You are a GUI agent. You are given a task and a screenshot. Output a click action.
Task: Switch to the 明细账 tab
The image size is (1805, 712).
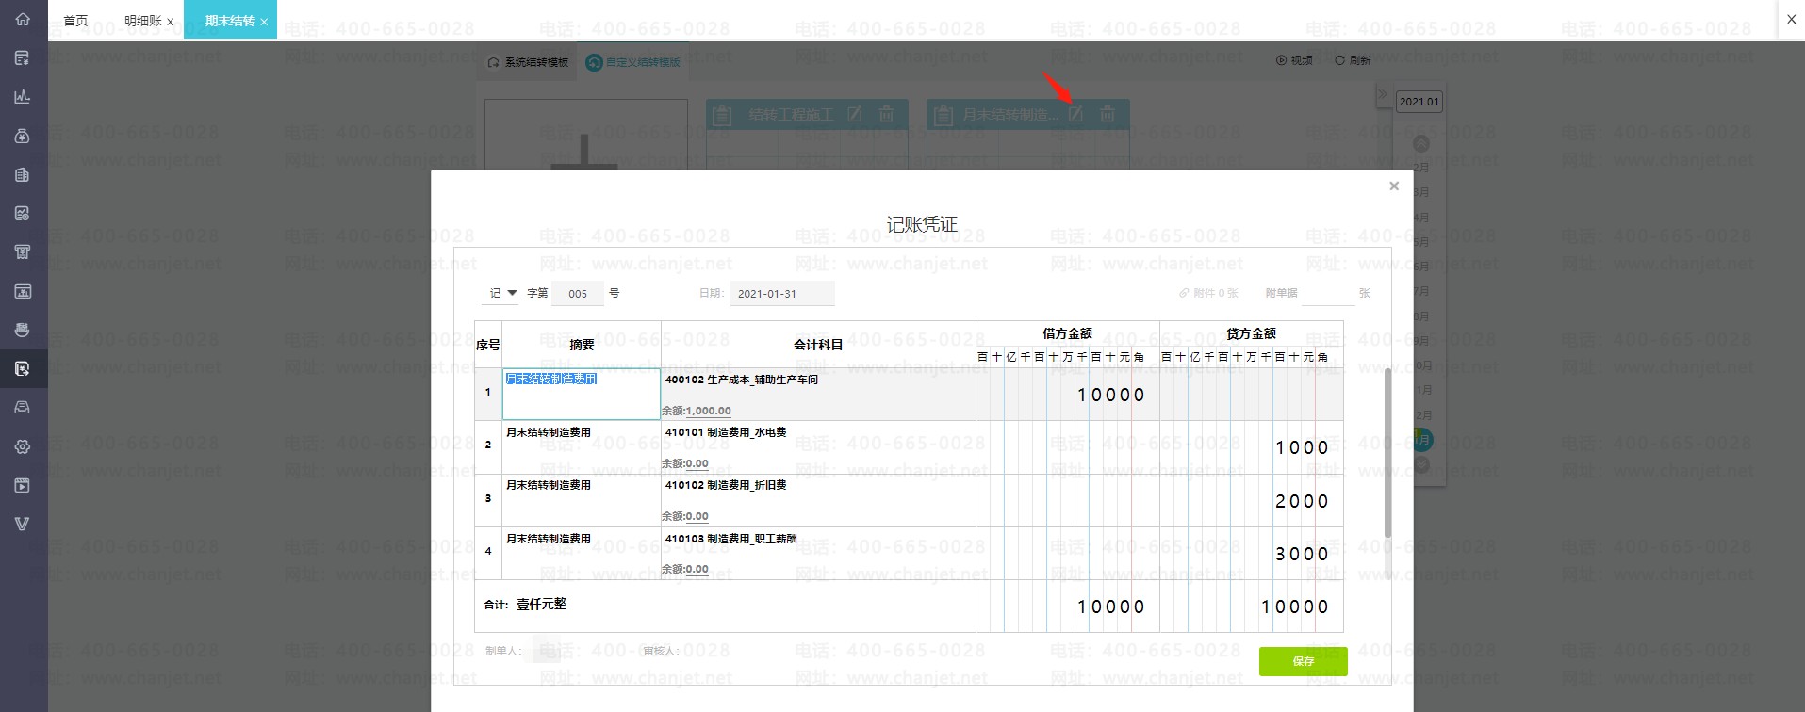point(142,21)
